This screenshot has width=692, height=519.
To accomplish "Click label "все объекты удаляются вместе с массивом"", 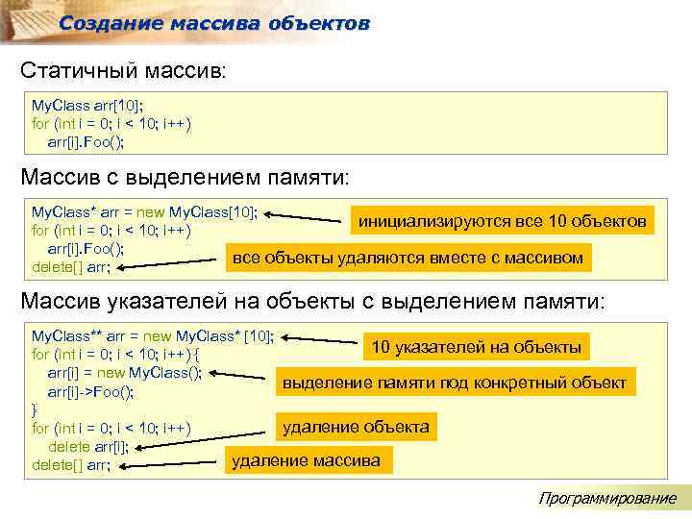I will coord(408,258).
